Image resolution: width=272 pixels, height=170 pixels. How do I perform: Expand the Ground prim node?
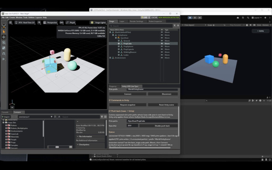[x=119, y=41]
